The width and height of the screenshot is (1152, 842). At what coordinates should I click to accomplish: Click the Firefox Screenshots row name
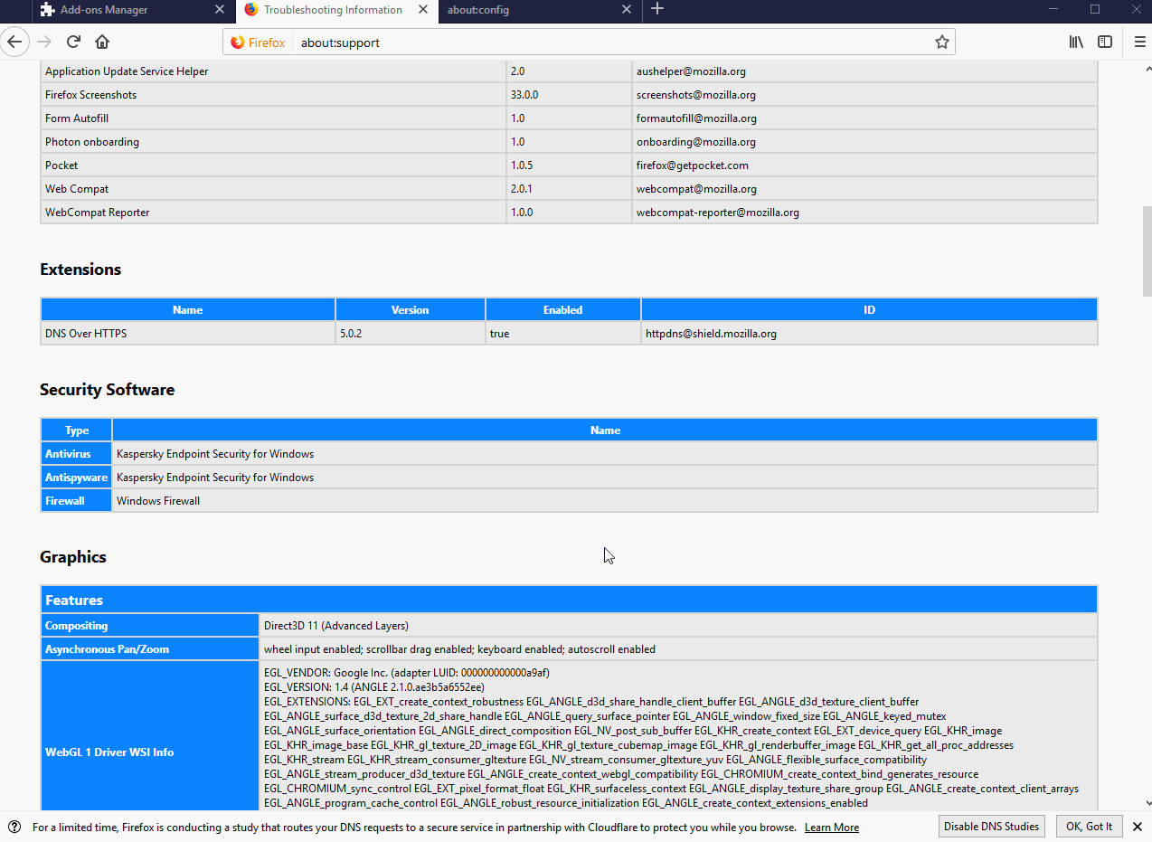click(x=90, y=95)
